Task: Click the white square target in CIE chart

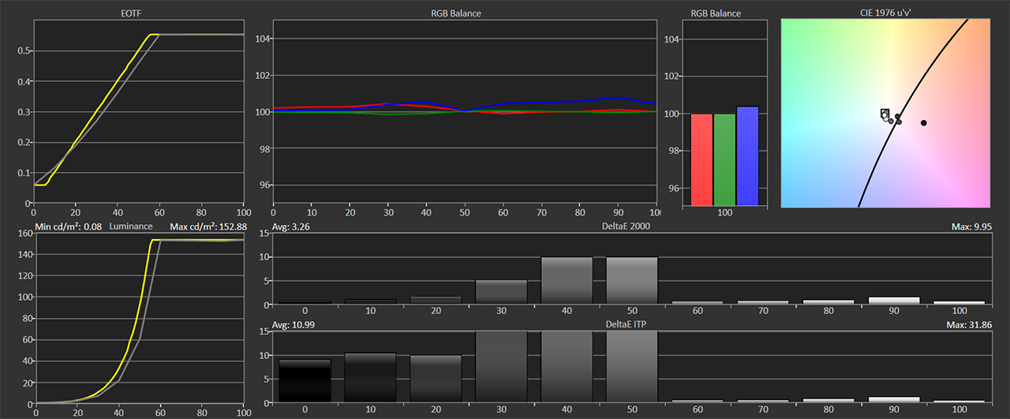Action: click(885, 114)
